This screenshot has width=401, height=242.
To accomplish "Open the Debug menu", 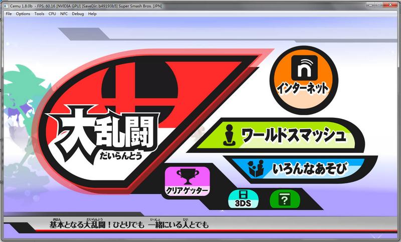I will pos(78,14).
